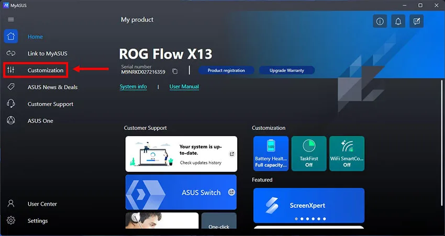Image resolution: width=445 pixels, height=236 pixels.
Task: Click the Settings gear icon
Action: tap(11, 220)
